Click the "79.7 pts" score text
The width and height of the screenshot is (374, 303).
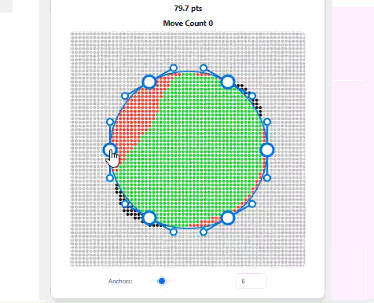coord(188,9)
